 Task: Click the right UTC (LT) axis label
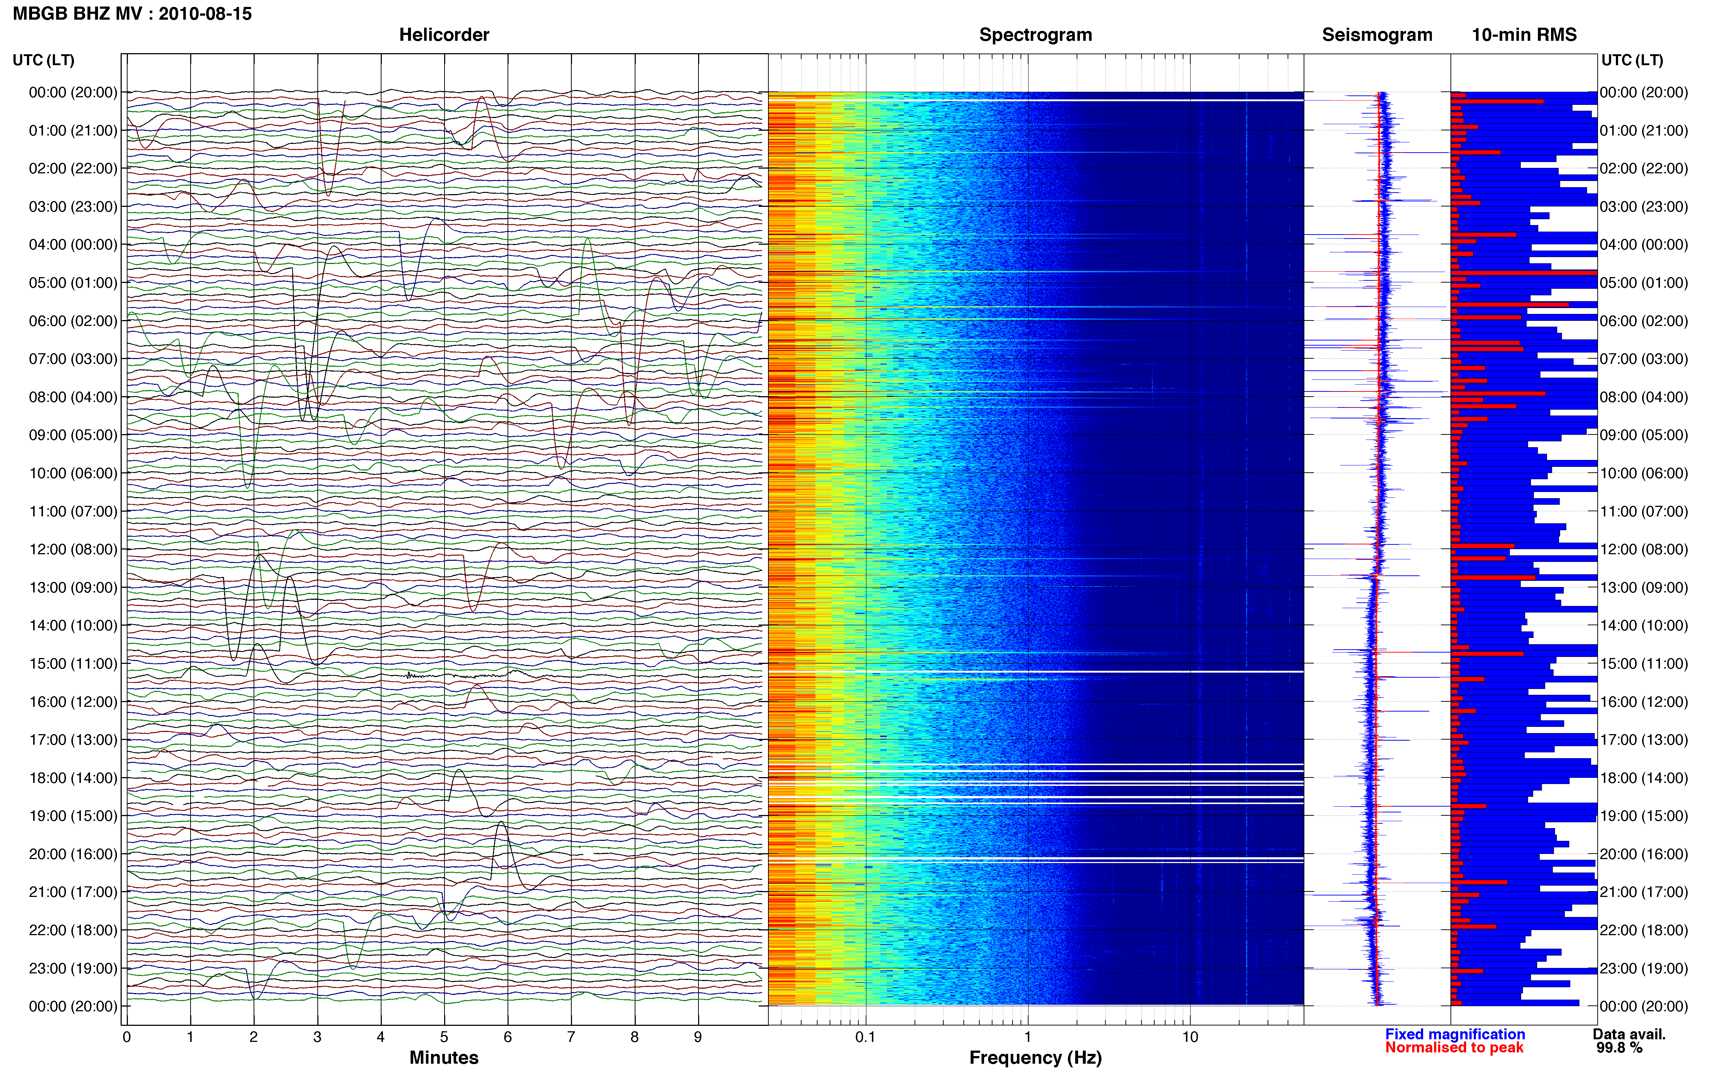point(1632,60)
